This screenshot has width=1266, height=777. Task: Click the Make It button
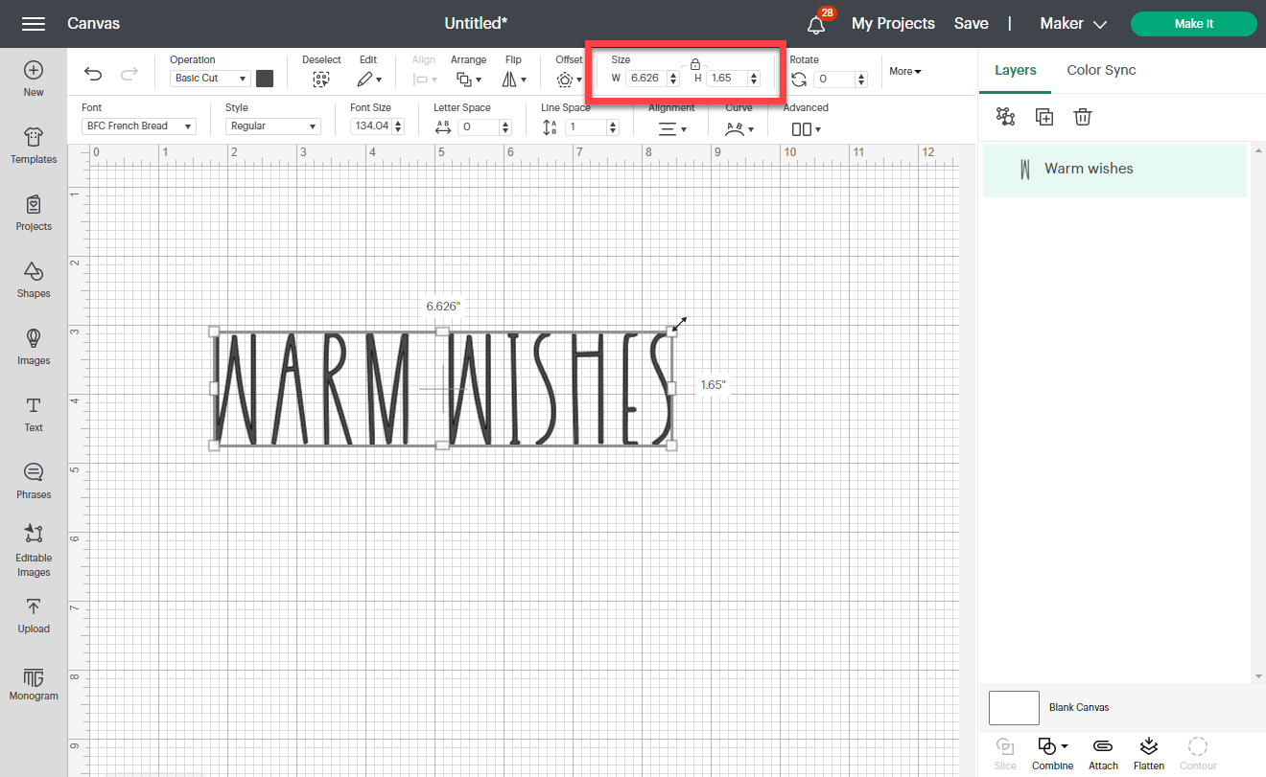(1193, 23)
